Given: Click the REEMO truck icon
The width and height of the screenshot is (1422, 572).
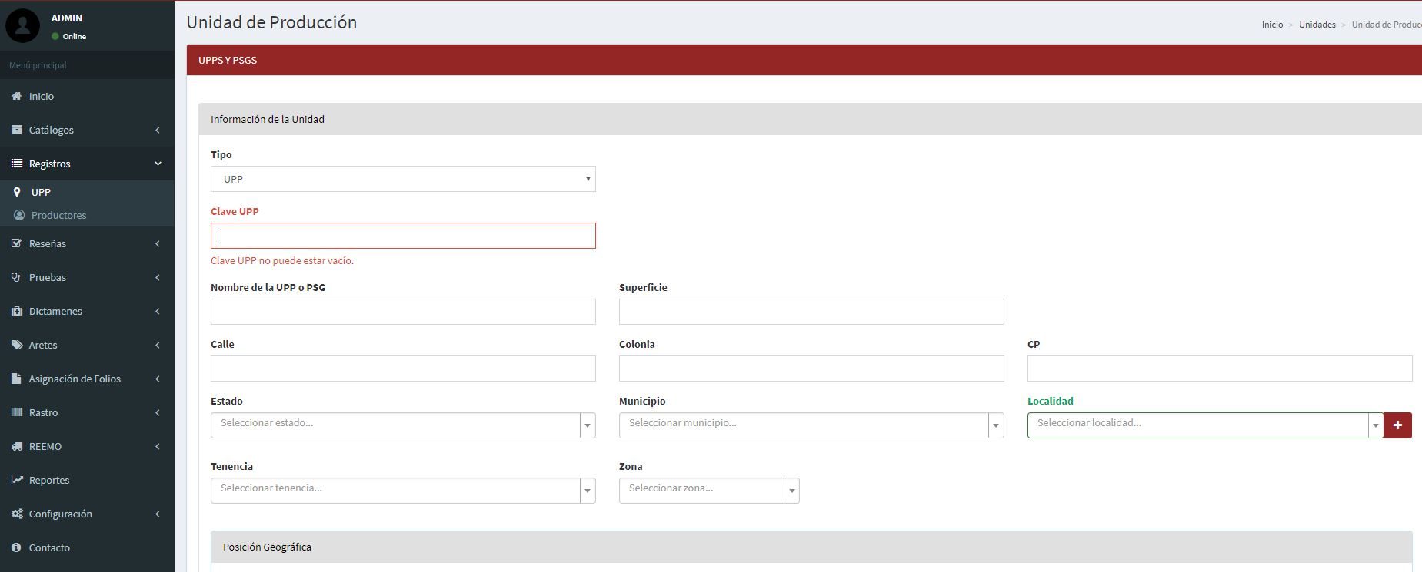Looking at the screenshot, I should [x=17, y=446].
